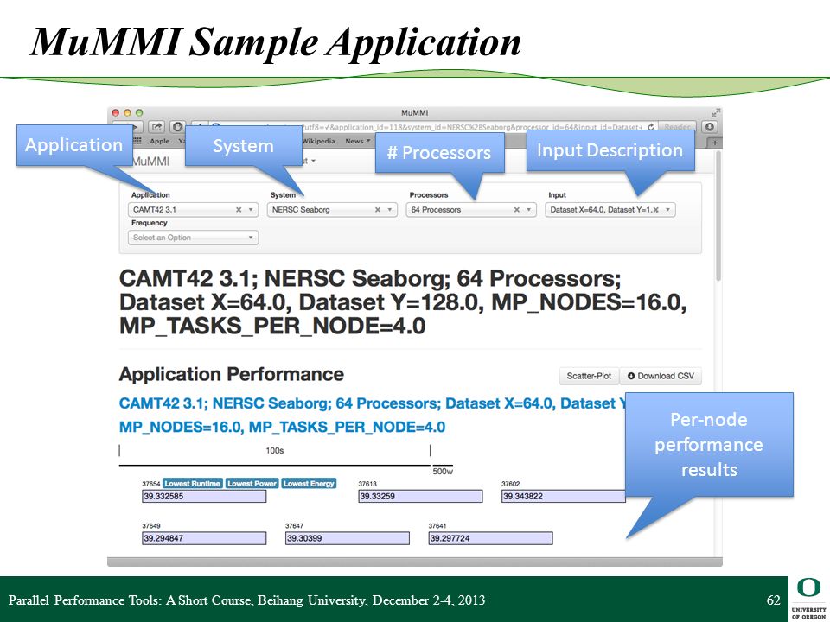Click node label 37641
The image size is (830, 622).
click(x=437, y=526)
